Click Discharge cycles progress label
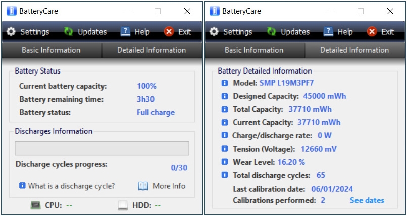This screenshot has width=407, height=216. [x=61, y=164]
